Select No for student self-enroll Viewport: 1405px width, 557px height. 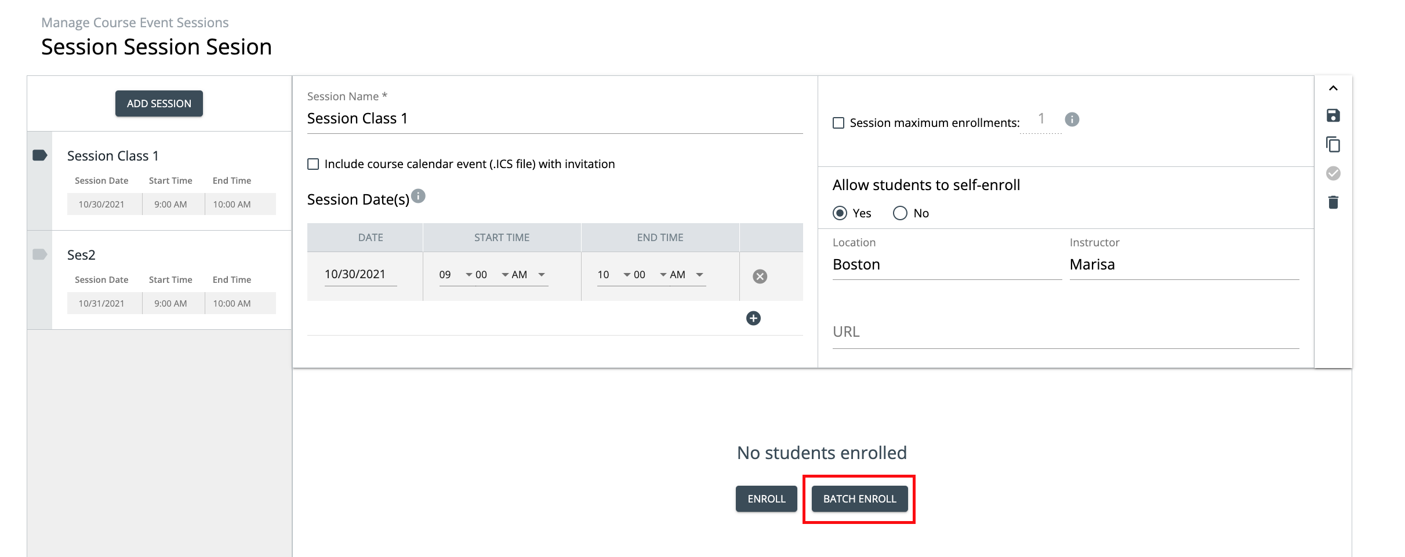[x=900, y=213]
